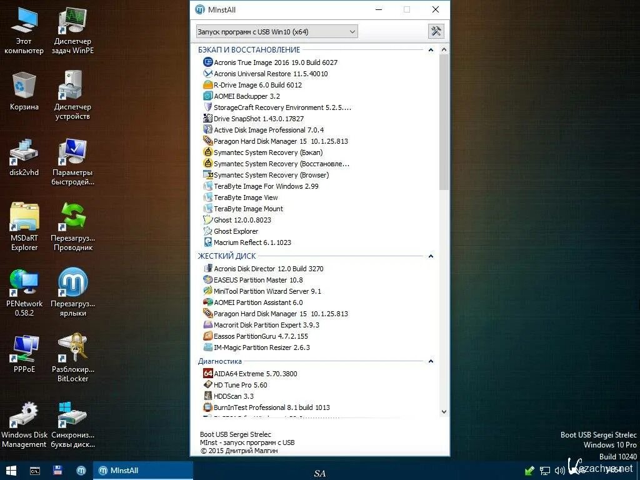Open the command prompt taskbar icon
This screenshot has width=640, height=480.
coord(35,471)
